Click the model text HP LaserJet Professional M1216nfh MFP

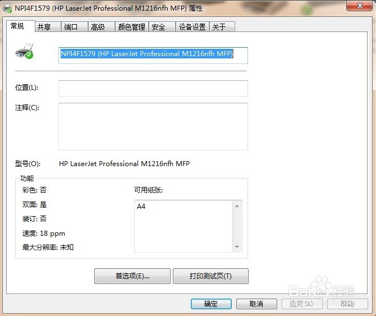[x=124, y=164]
